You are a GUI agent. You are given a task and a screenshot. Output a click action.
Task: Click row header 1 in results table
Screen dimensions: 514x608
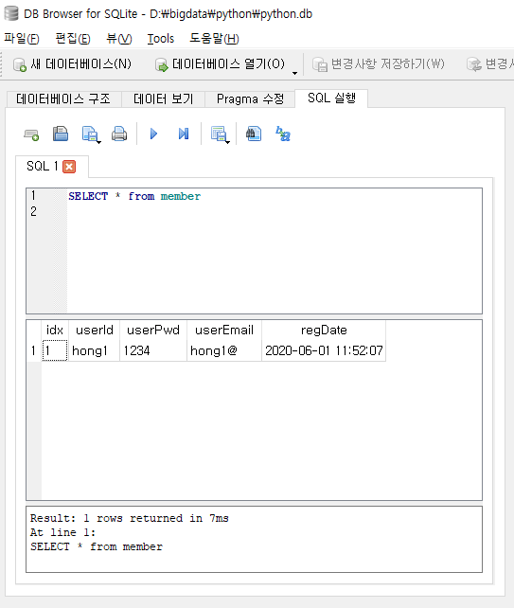(34, 350)
